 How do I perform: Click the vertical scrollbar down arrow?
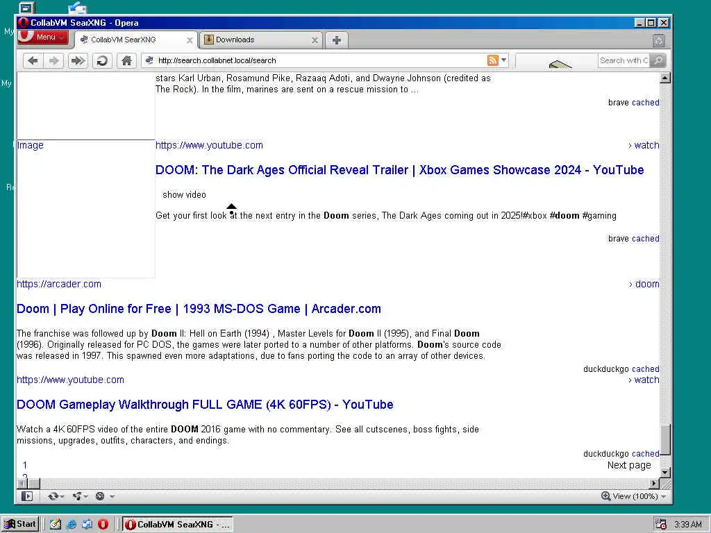pyautogui.click(x=664, y=472)
